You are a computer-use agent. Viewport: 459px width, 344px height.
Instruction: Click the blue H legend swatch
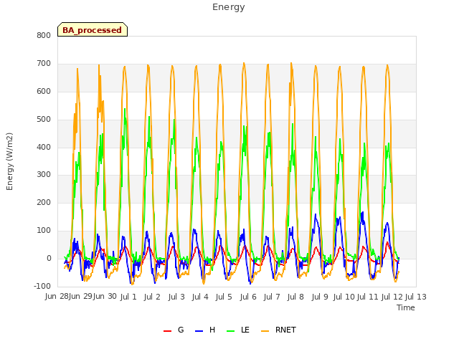coord(199,331)
